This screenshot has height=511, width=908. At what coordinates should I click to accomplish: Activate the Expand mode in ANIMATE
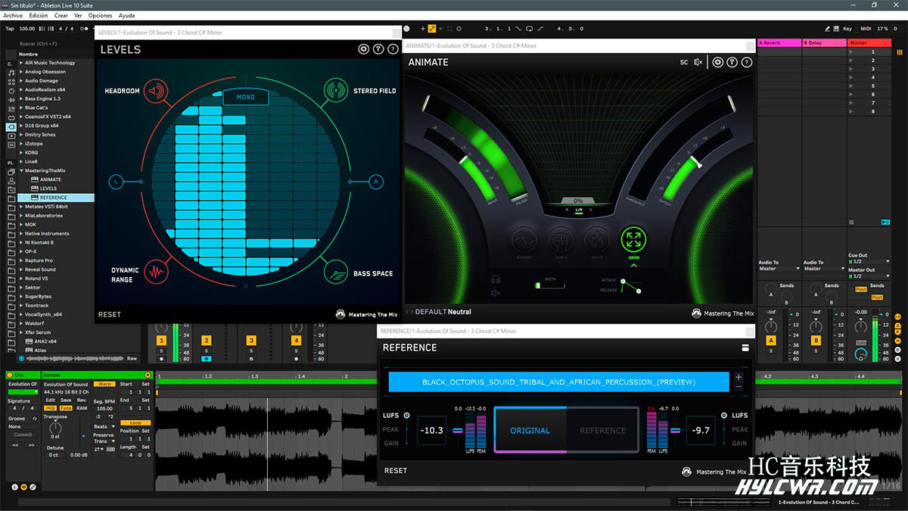525,240
